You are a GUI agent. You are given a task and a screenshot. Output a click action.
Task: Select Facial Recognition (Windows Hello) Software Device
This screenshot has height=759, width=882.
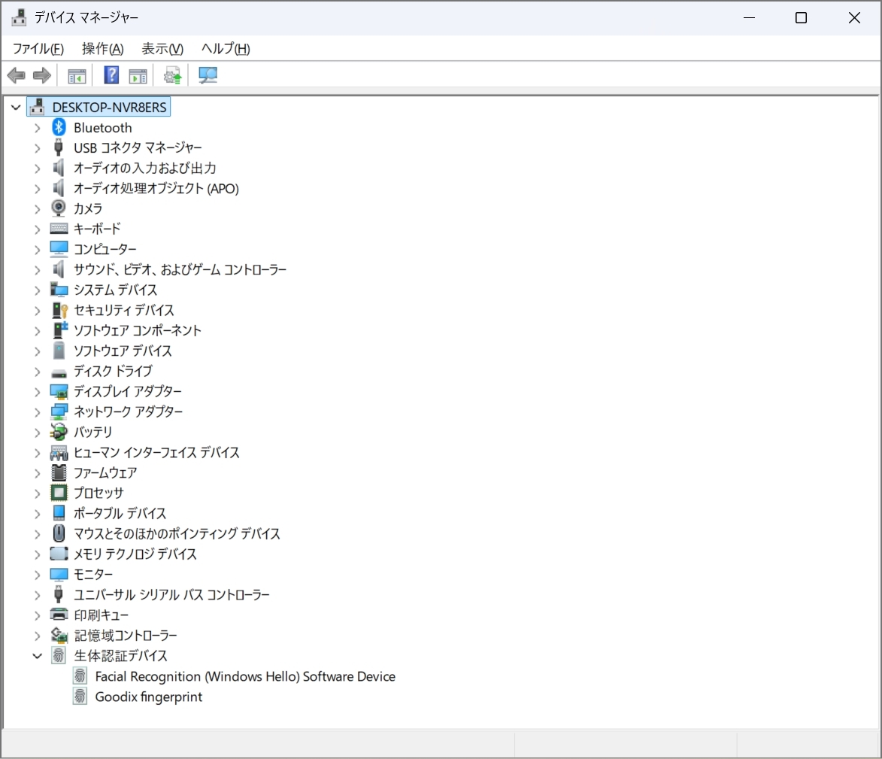point(245,676)
